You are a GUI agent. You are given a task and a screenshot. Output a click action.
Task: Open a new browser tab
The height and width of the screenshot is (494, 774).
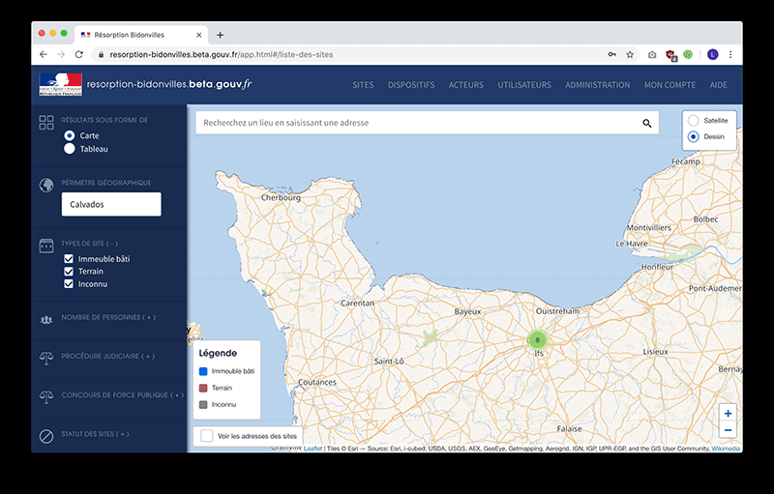pyautogui.click(x=221, y=35)
